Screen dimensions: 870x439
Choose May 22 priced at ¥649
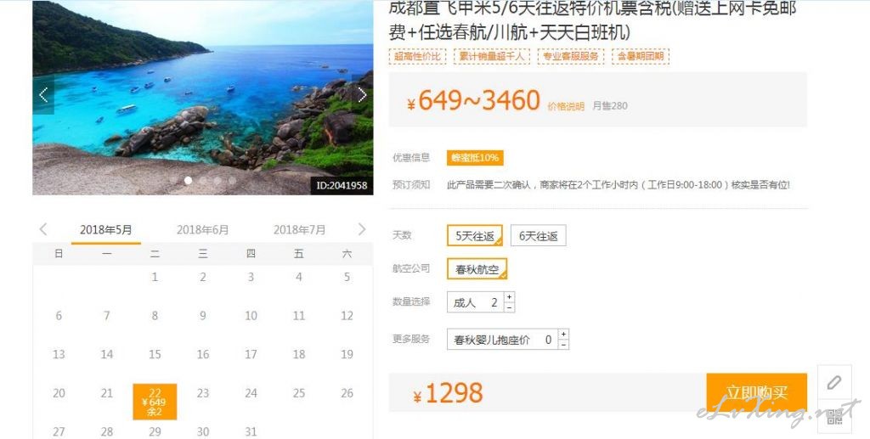pos(155,402)
